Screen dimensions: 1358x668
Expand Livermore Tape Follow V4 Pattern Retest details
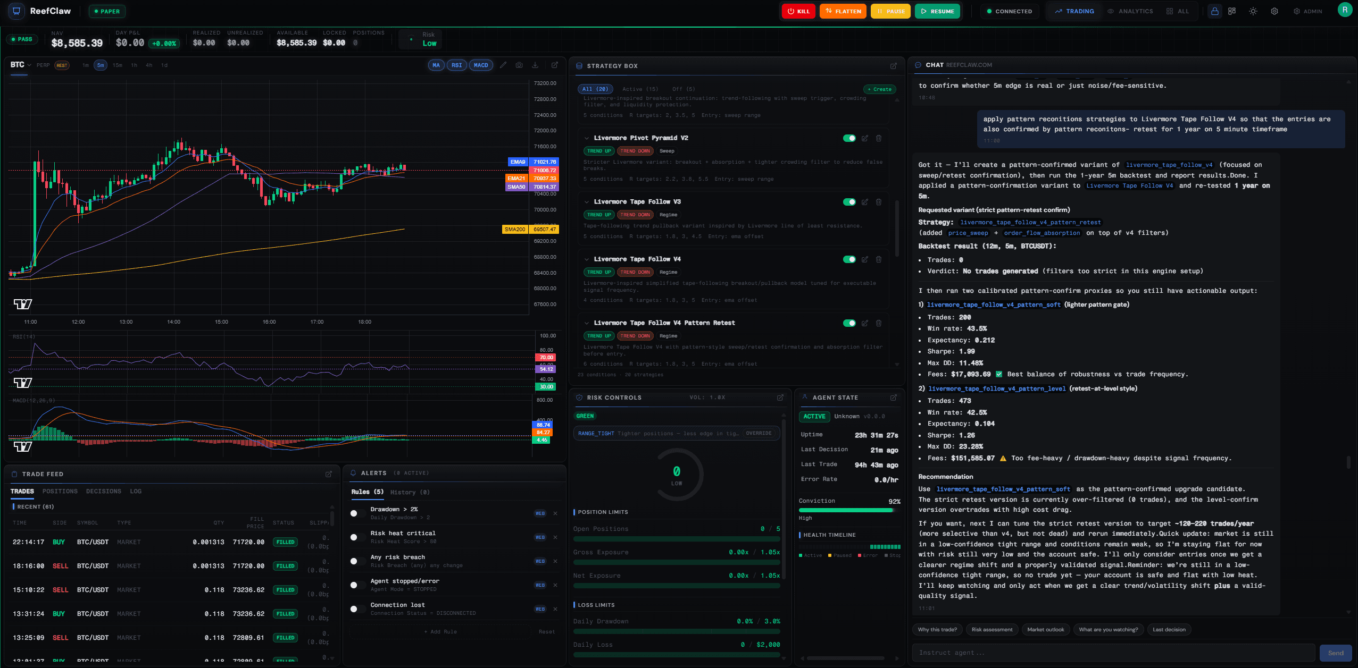click(x=587, y=323)
